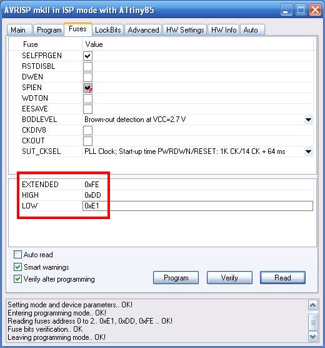Viewport: 325px width, 348px height.
Task: Click the log scroll up arrow
Action: click(x=312, y=305)
